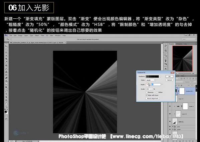Image resolution: width=200 pixels, height=142 pixels.
Task: Select the Eyedropper tool
Action: pos(6,62)
